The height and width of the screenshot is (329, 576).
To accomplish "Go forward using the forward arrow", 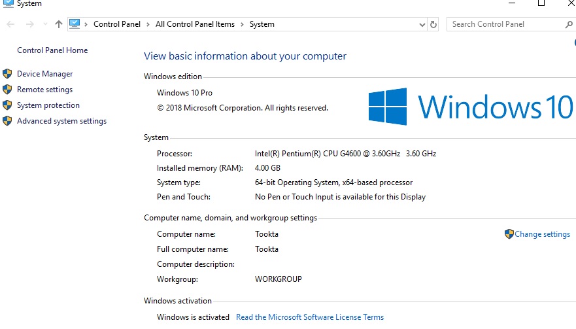I will click(30, 24).
